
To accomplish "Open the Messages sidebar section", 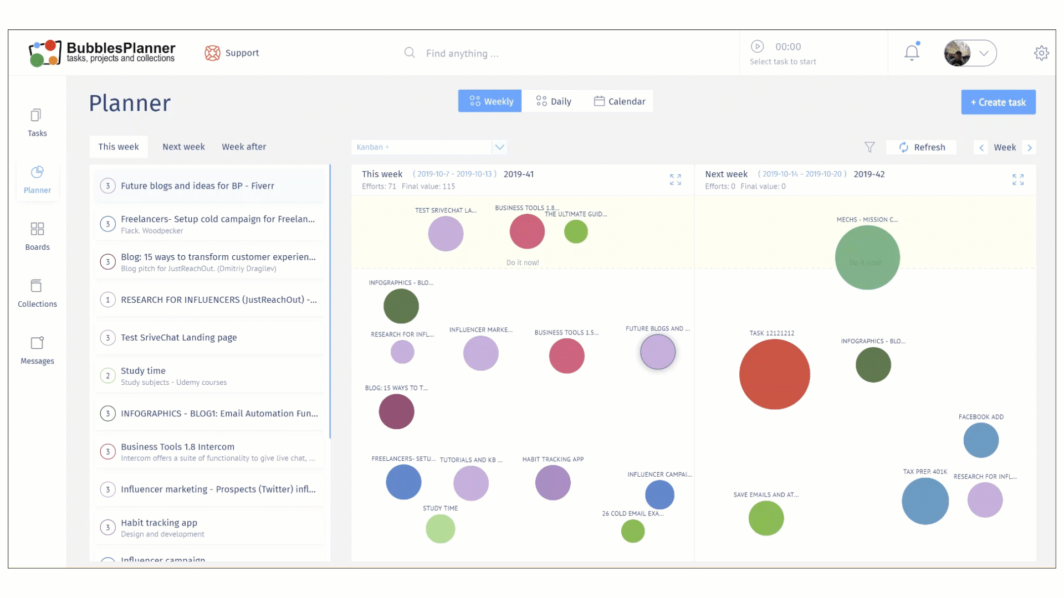I will click(x=37, y=350).
